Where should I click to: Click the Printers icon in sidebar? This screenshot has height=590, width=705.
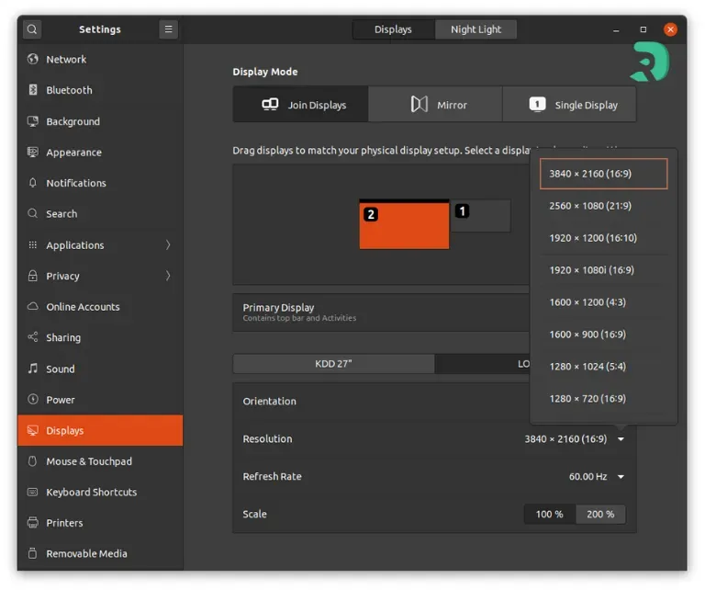(33, 523)
